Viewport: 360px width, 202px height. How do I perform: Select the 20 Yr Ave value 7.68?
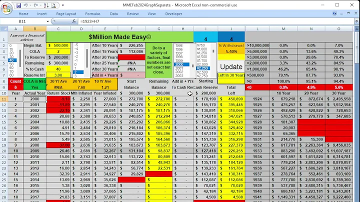pos(81,87)
